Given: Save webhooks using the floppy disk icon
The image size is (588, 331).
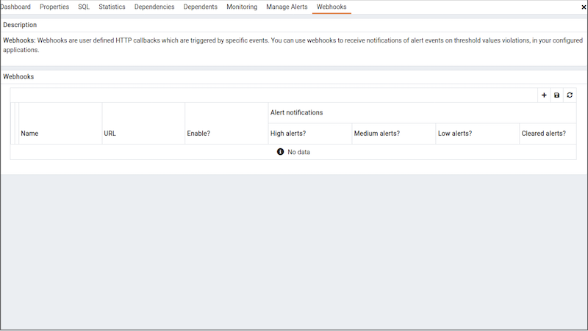Looking at the screenshot, I should pos(556,95).
